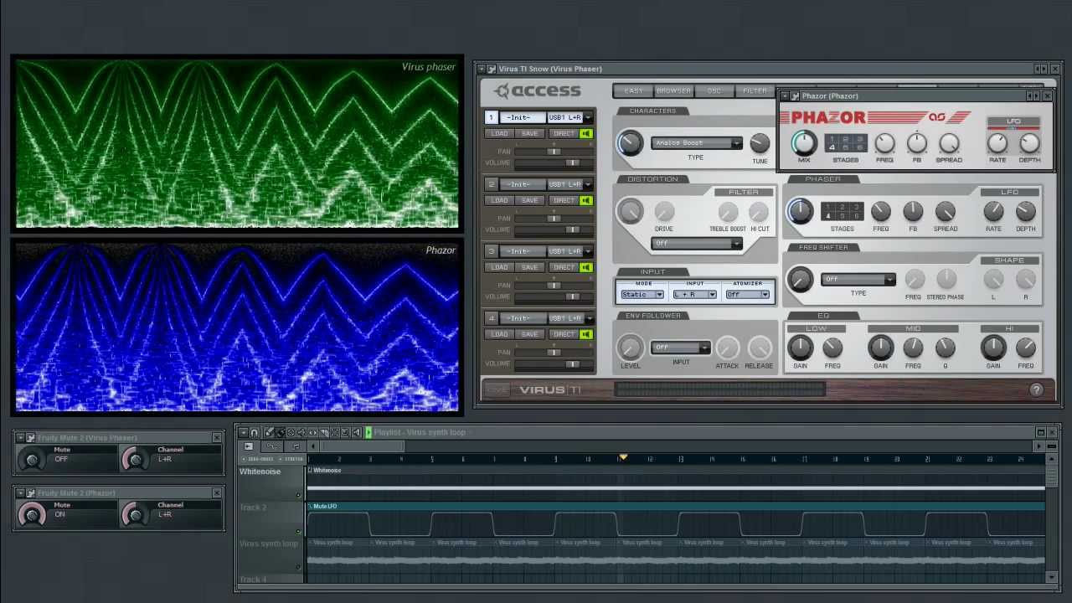This screenshot has height=603, width=1072.
Task: Open the part 1 output dropdown showing USB1 L+R
Action: click(569, 117)
